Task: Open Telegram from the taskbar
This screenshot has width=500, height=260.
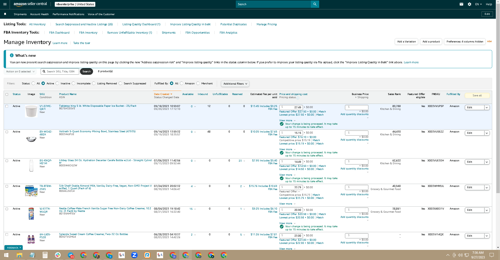Action: point(71,255)
